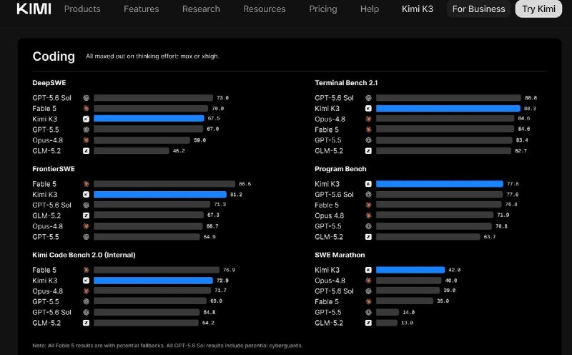Click the blue Kimi K3 bar in Kimi Code Bench
The height and width of the screenshot is (355, 572).
point(153,281)
